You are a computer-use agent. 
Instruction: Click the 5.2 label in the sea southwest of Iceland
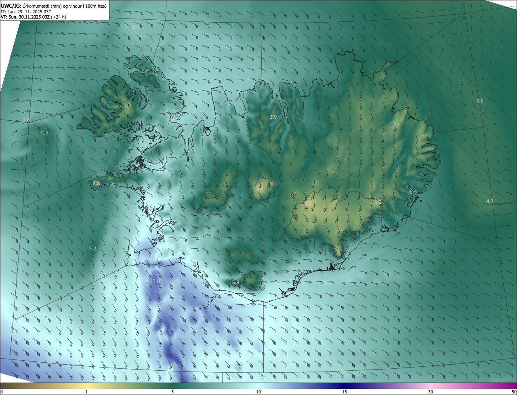[x=92, y=249]
